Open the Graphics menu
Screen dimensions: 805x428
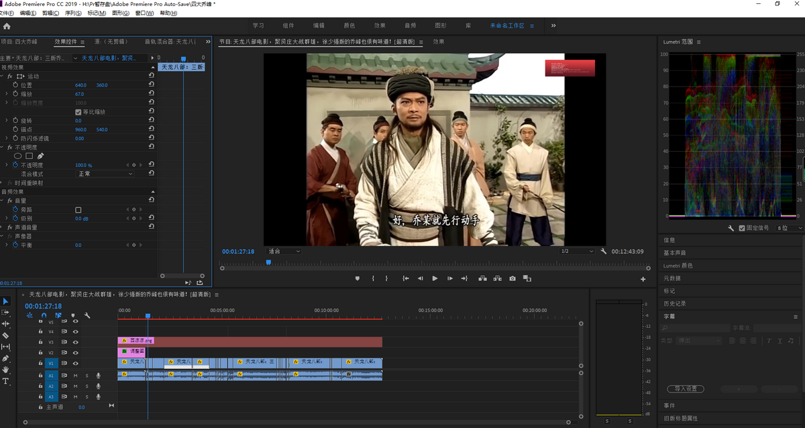[121, 13]
